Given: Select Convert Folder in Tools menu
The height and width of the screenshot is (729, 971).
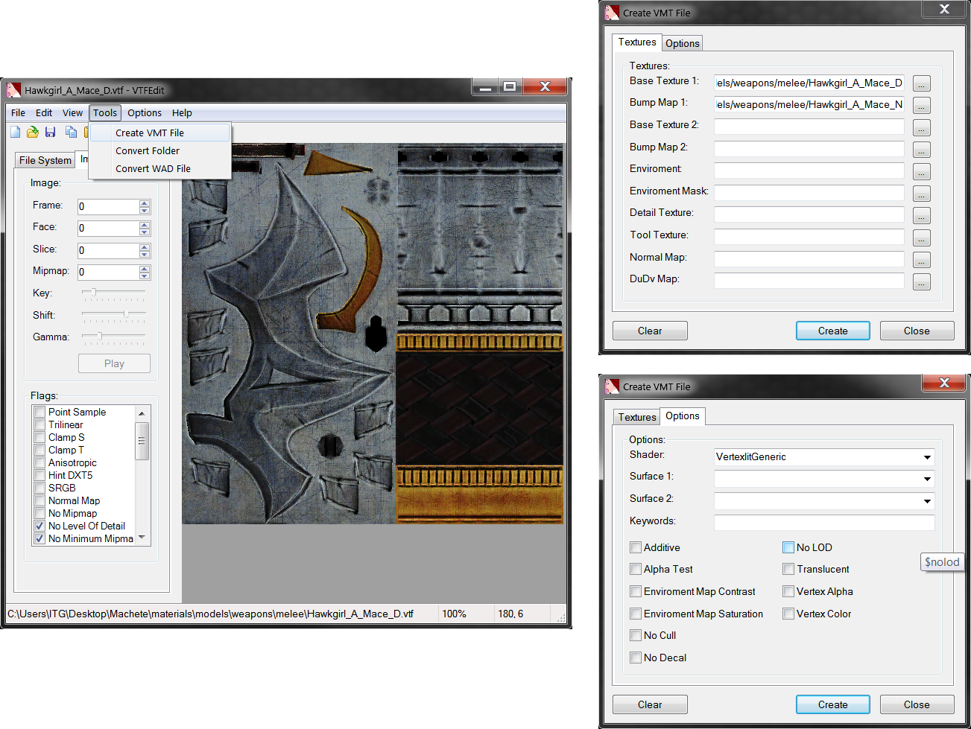Looking at the screenshot, I should [159, 150].
